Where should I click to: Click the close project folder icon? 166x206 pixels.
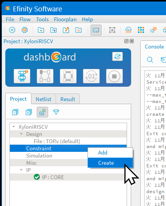pyautogui.click(x=78, y=30)
